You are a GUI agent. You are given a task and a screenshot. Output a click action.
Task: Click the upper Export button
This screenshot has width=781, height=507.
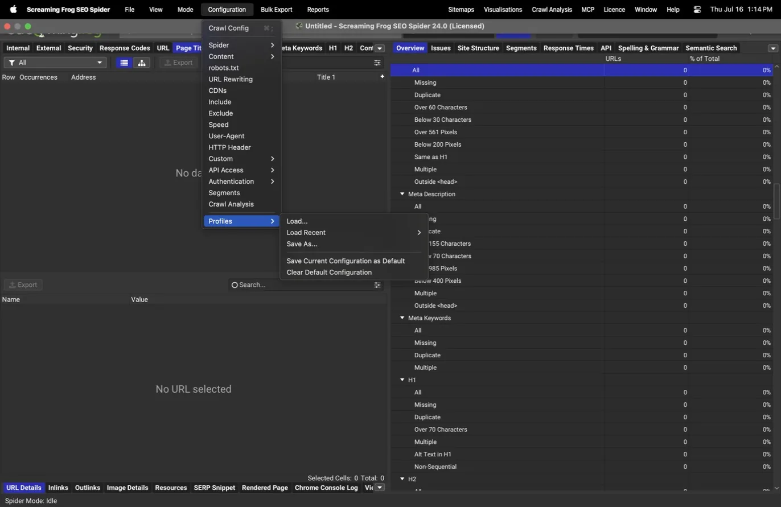(179, 63)
